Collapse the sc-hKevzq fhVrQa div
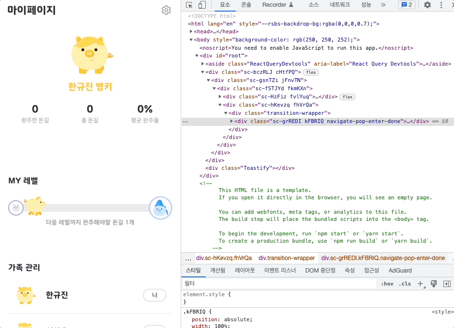The height and width of the screenshot is (328, 454). (x=220, y=105)
